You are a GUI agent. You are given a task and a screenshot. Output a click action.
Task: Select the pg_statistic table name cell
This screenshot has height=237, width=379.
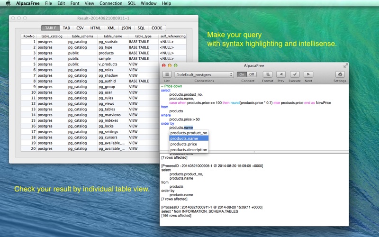point(113,42)
